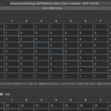Select the highlighted diagonal 1 in column 3
This screenshot has width=111, height=111.
click(x=41, y=45)
